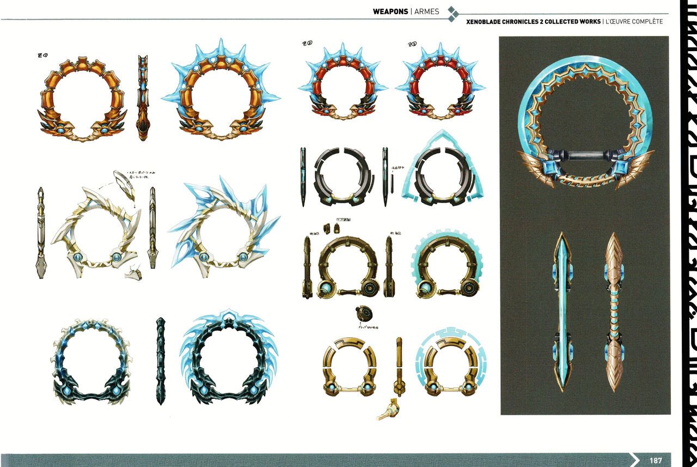Click the Xenoblade Chronicles 2 Collected Works title

point(532,22)
